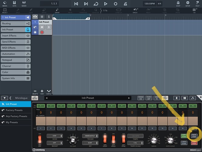Open the MIDI Effects section
This screenshot has width=202, height=152.
[x=15, y=48]
